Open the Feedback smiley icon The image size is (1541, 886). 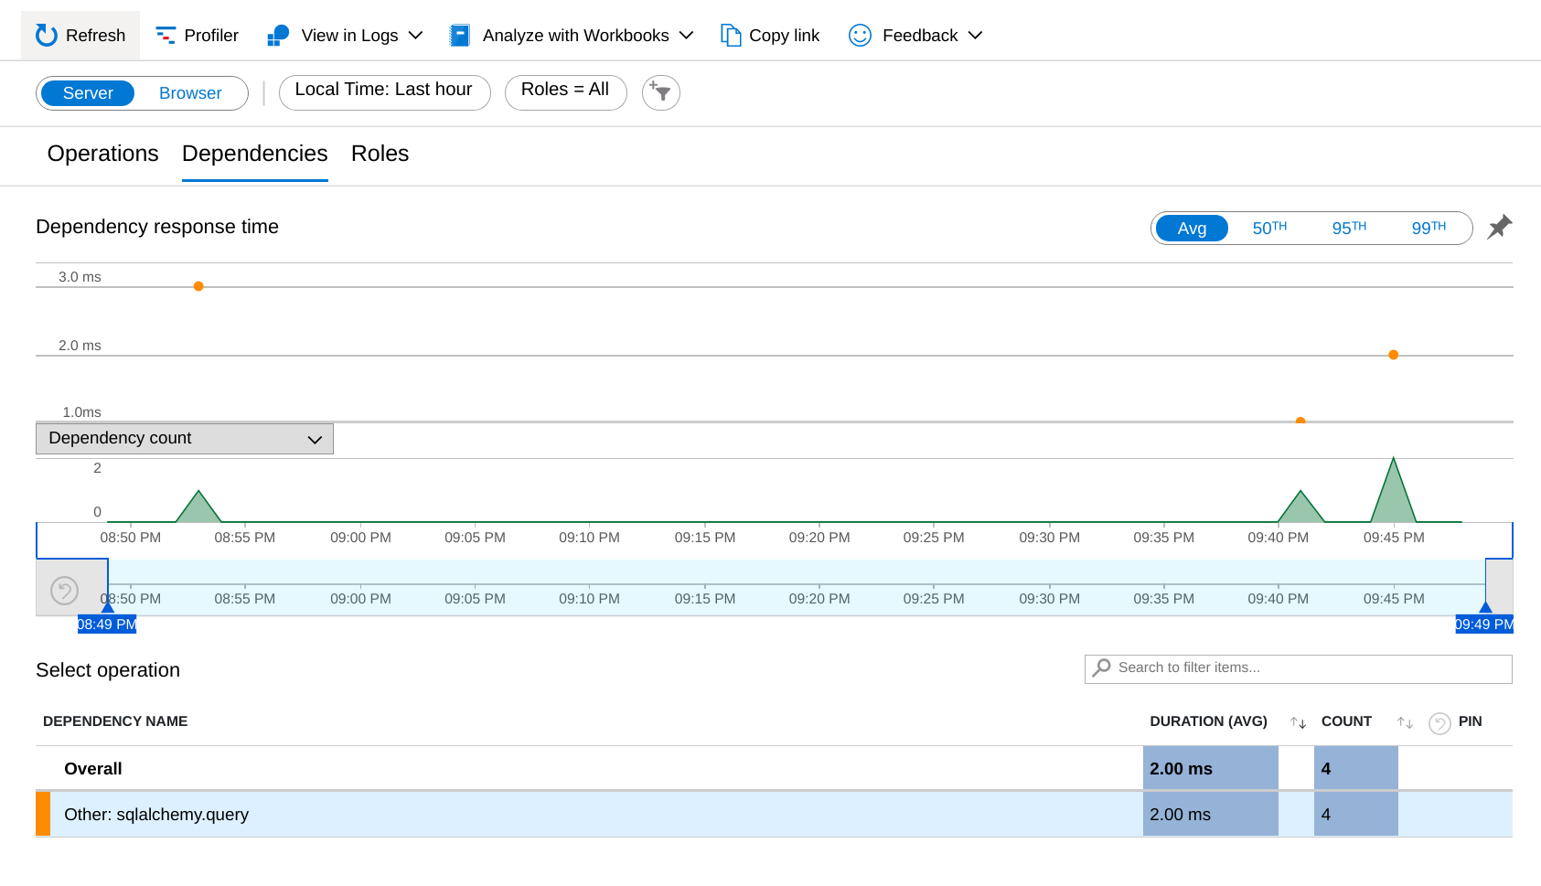tap(859, 35)
